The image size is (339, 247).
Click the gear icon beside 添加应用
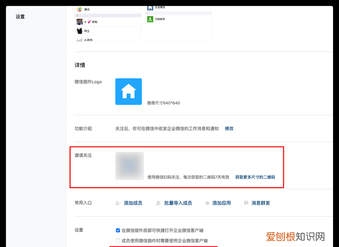click(207, 203)
